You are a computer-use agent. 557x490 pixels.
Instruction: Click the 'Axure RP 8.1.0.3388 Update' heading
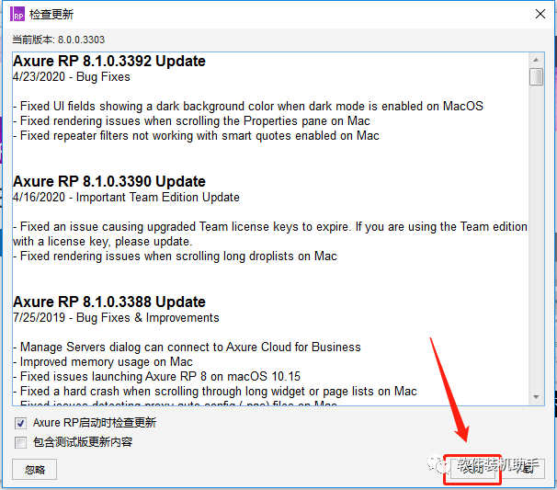tap(109, 302)
